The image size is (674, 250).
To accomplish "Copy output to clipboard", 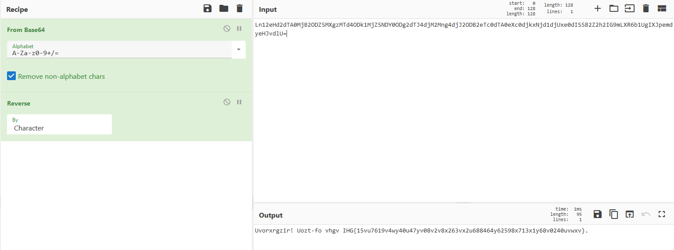I will [613, 214].
